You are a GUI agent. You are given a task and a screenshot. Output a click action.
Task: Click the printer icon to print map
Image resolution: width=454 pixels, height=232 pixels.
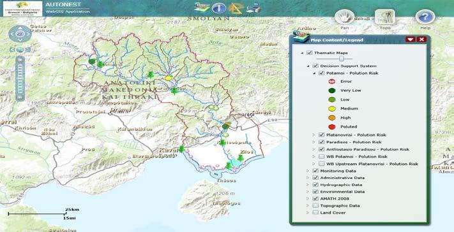(x=253, y=8)
